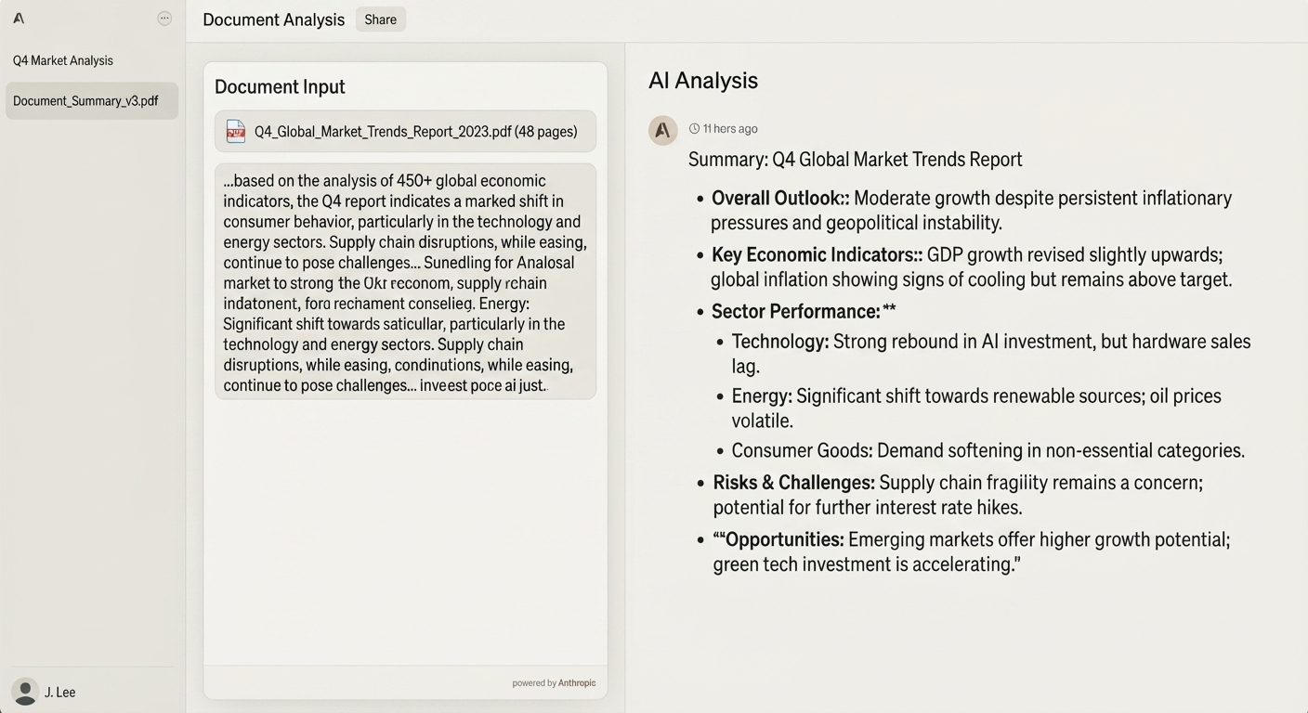Open the Q4 Market Analysis conversation
Viewport: 1308px width, 713px height.
point(63,60)
